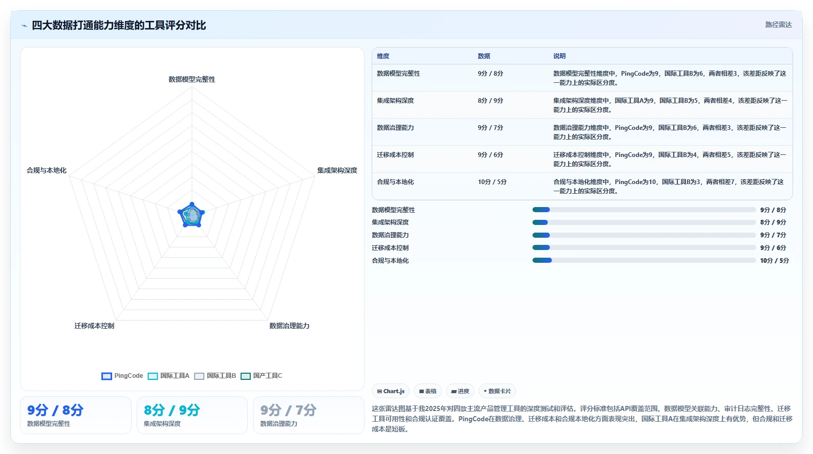Click the 说明 column header

559,56
